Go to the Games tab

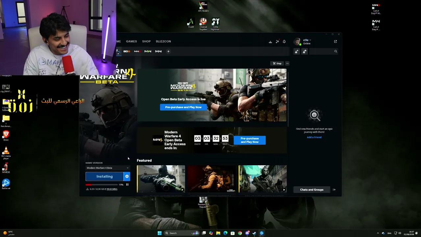pyautogui.click(x=131, y=41)
